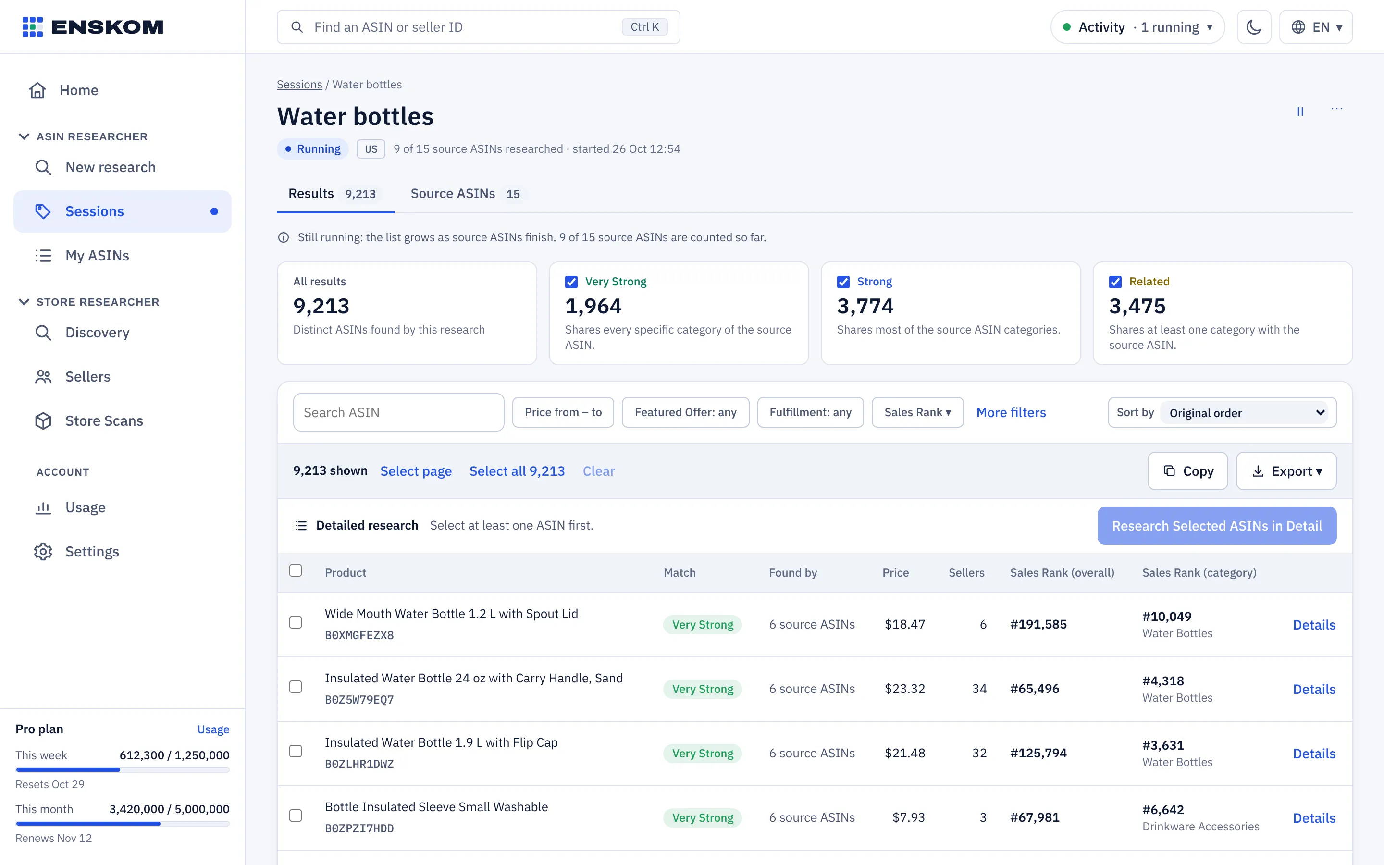Switch to the Source ASINs tab

coord(466,194)
